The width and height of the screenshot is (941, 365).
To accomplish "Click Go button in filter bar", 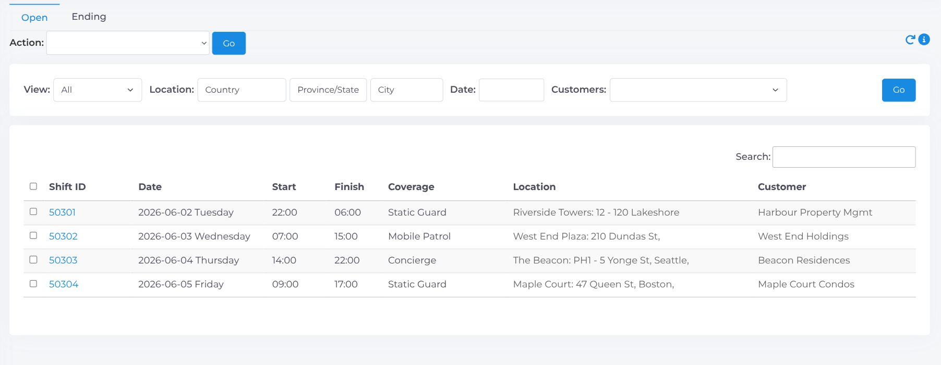I will pos(898,90).
